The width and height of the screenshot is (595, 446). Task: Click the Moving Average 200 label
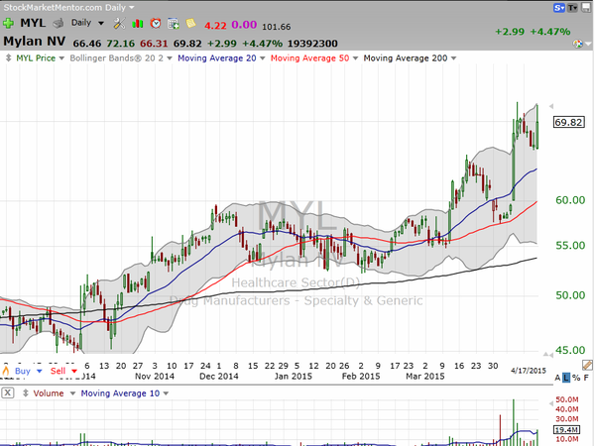tap(406, 58)
